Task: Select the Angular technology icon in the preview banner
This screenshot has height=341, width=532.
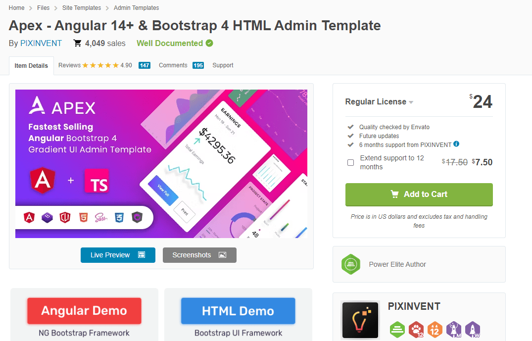Action: click(x=28, y=218)
